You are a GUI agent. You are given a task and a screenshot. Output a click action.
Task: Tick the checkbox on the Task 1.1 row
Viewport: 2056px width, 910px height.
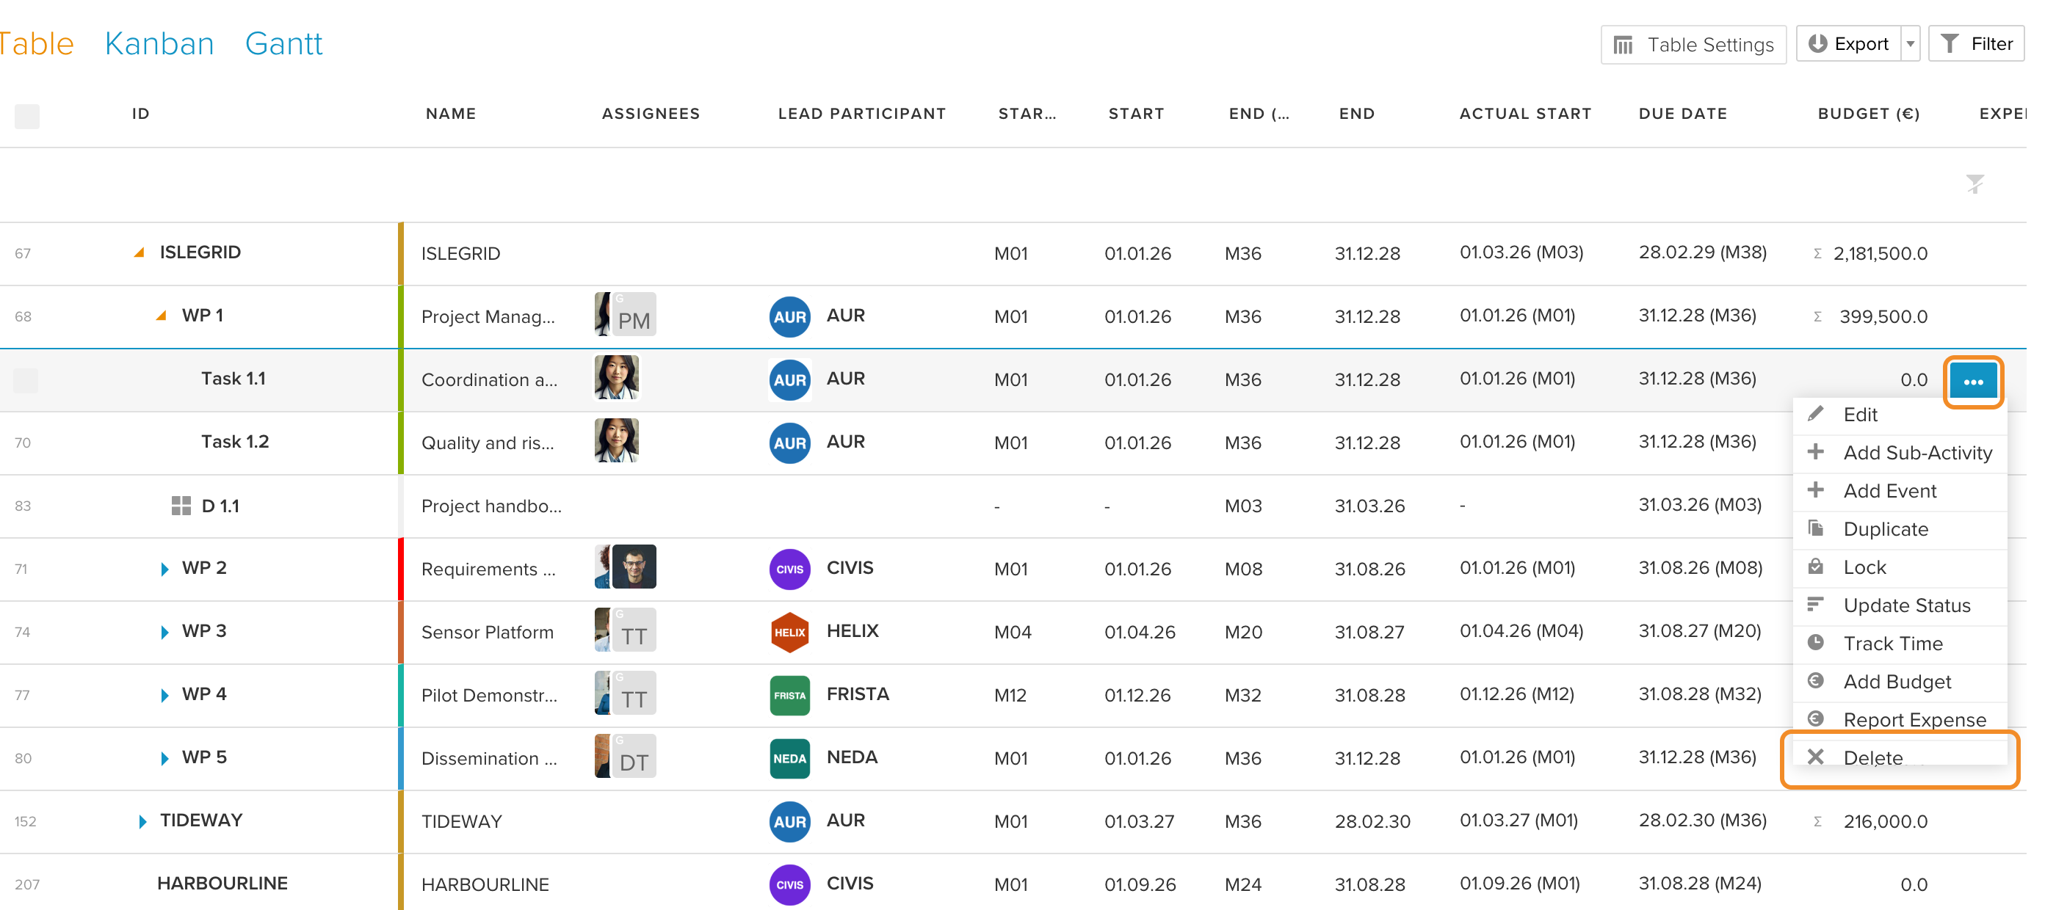click(x=26, y=379)
